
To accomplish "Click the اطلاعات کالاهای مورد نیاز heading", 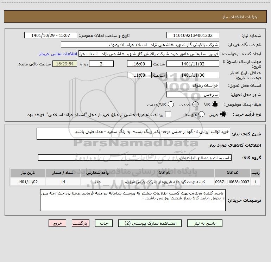I will [235, 145].
